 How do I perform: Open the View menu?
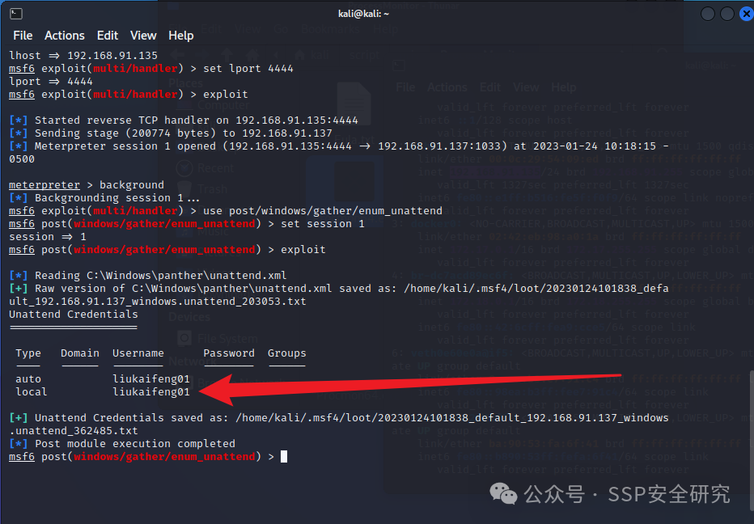click(x=143, y=36)
